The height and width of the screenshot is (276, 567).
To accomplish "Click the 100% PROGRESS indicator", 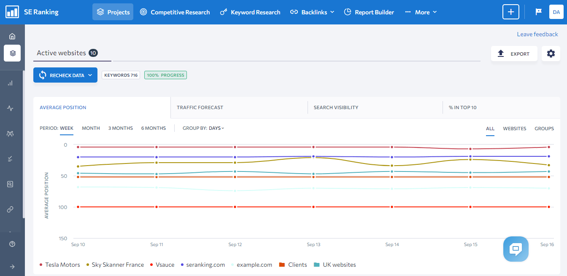I will tap(165, 75).
